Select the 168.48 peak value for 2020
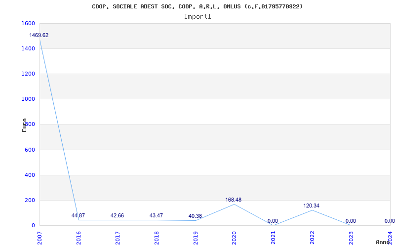Viewport: 395px width, 247px height. (x=234, y=200)
